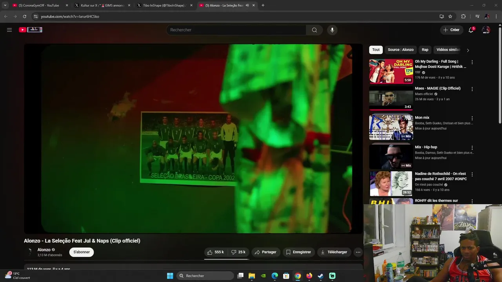View site information icon in the address bar
This screenshot has height=282, width=502.
click(x=36, y=16)
